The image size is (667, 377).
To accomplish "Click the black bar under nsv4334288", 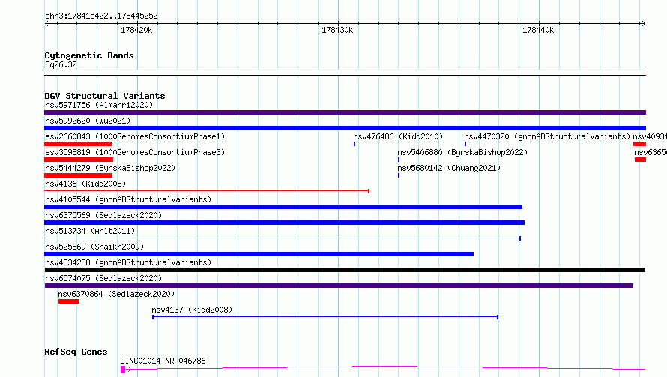I will click(345, 270).
